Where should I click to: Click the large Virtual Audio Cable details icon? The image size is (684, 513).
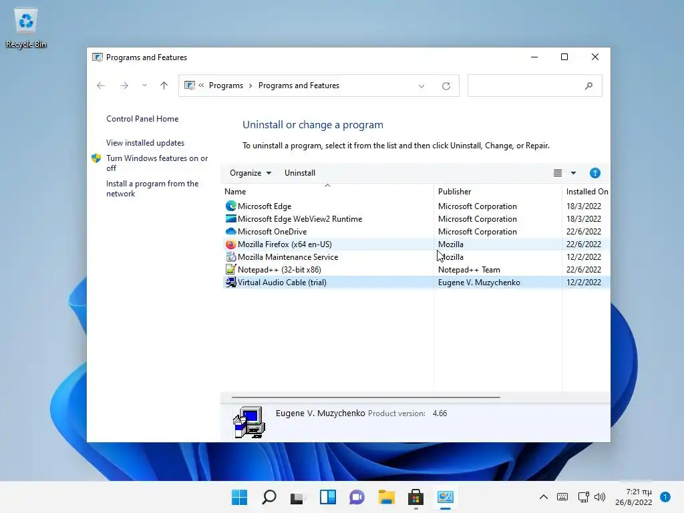[x=248, y=422]
